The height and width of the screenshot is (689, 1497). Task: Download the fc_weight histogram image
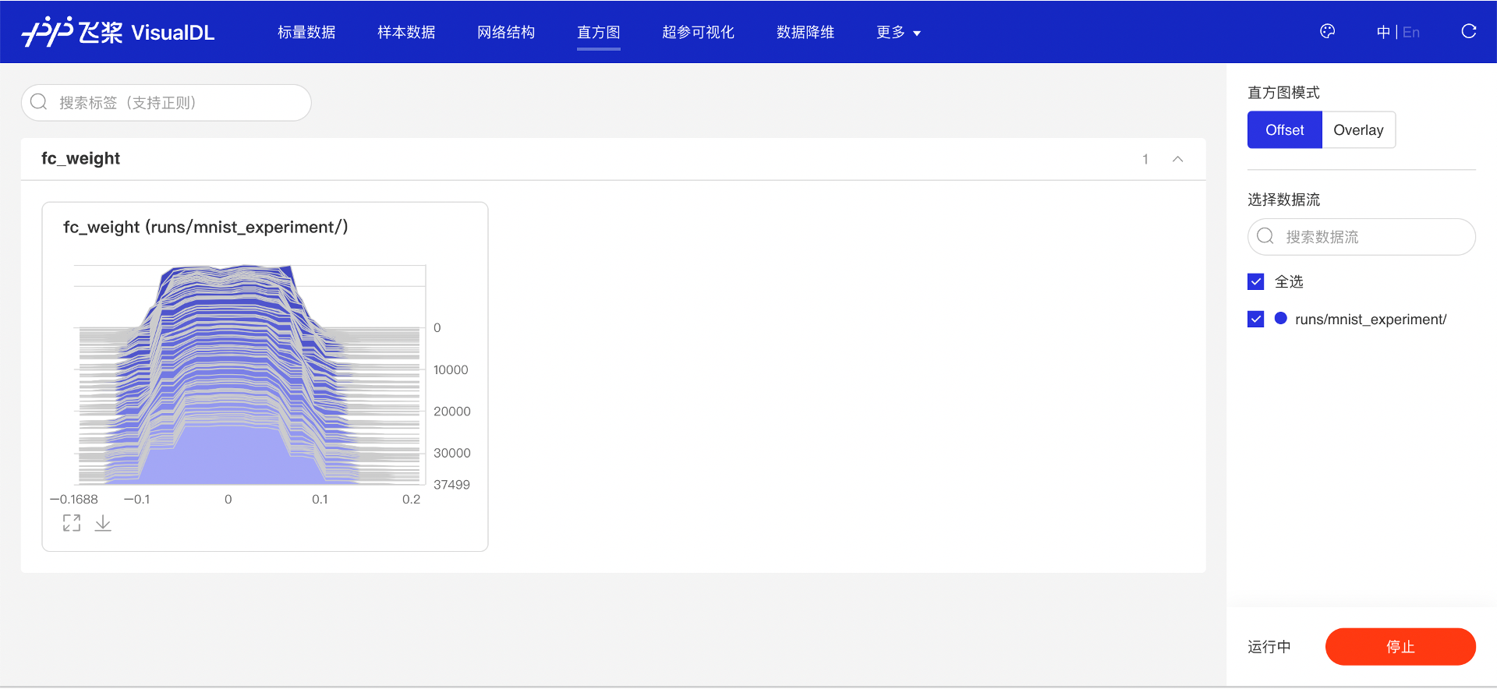[103, 523]
